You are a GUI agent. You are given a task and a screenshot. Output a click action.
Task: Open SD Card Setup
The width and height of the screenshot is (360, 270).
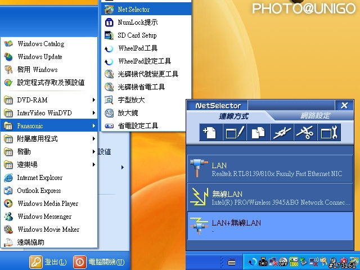[x=146, y=35]
